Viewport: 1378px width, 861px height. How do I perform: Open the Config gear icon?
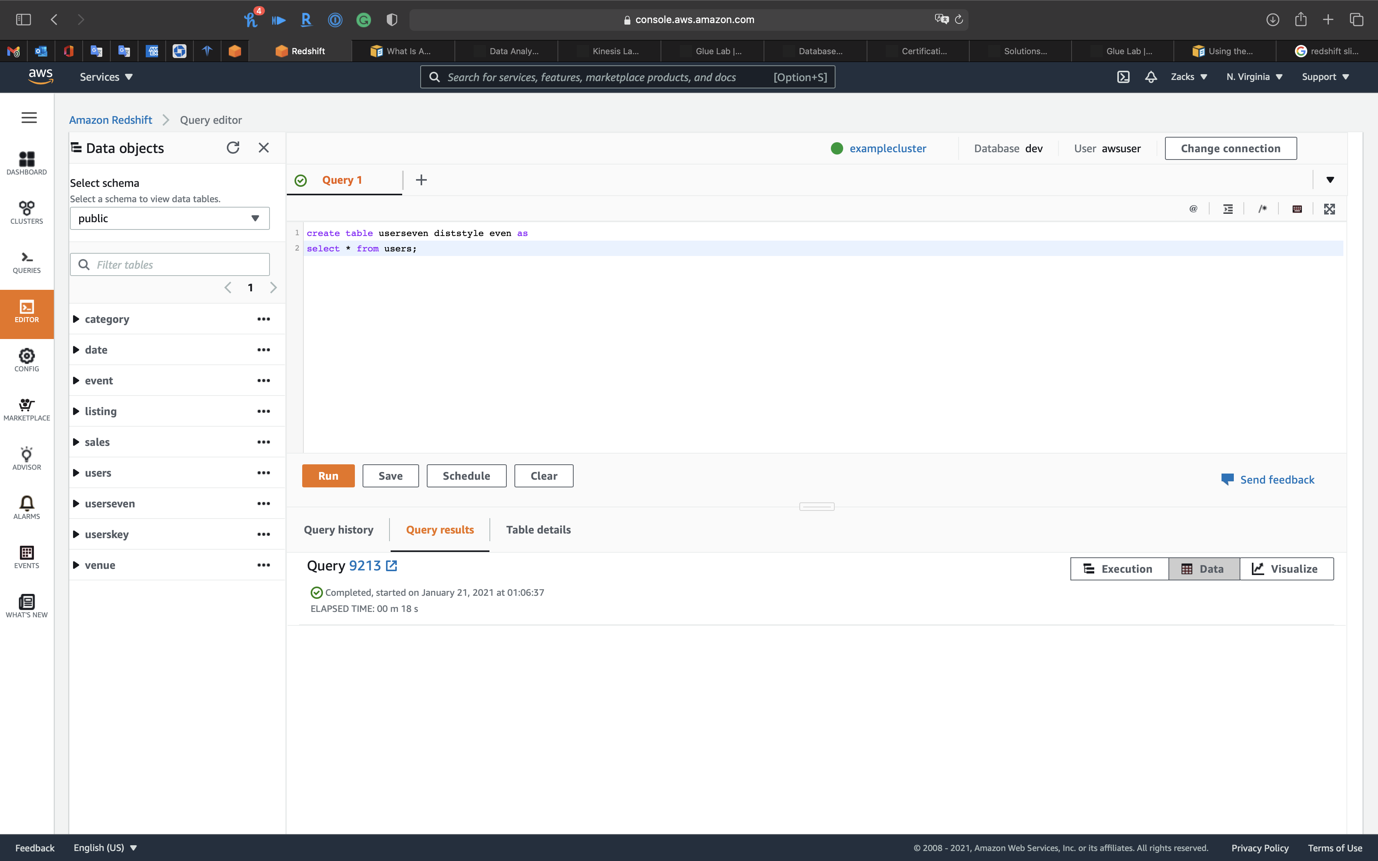click(27, 360)
